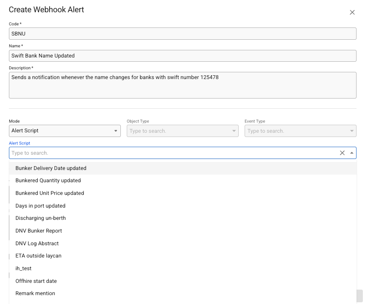
Task: Select DNV Bunker Report option
Action: (x=39, y=231)
